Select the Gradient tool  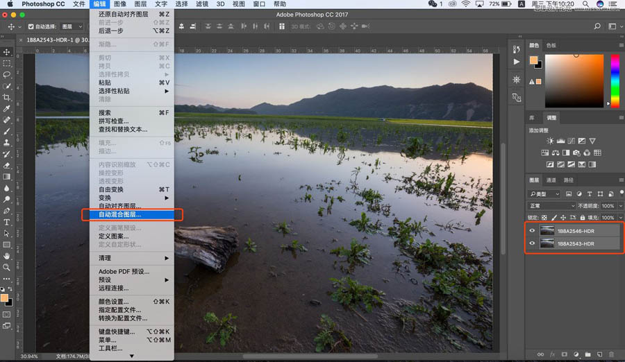coord(7,176)
